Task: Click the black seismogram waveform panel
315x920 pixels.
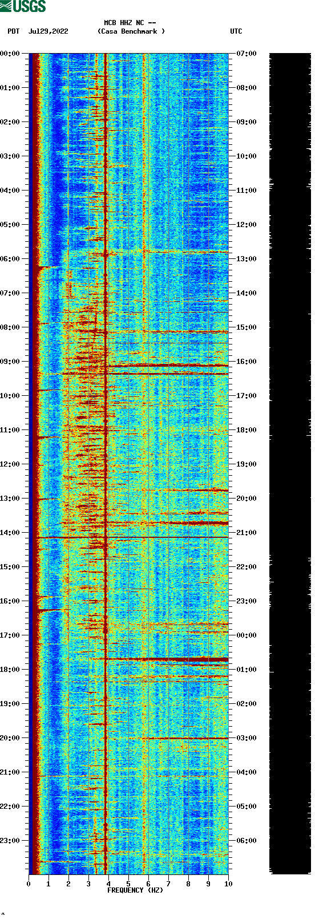Action: pos(290,464)
